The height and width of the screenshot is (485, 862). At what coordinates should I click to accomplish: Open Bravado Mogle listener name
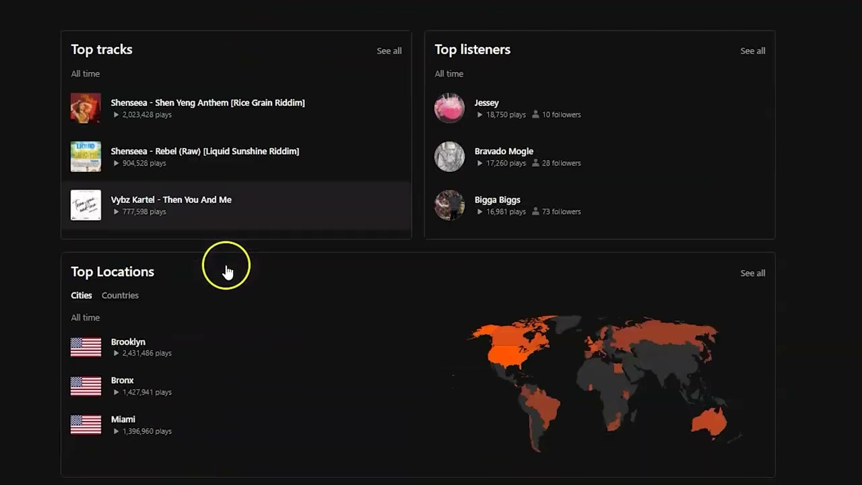click(504, 152)
